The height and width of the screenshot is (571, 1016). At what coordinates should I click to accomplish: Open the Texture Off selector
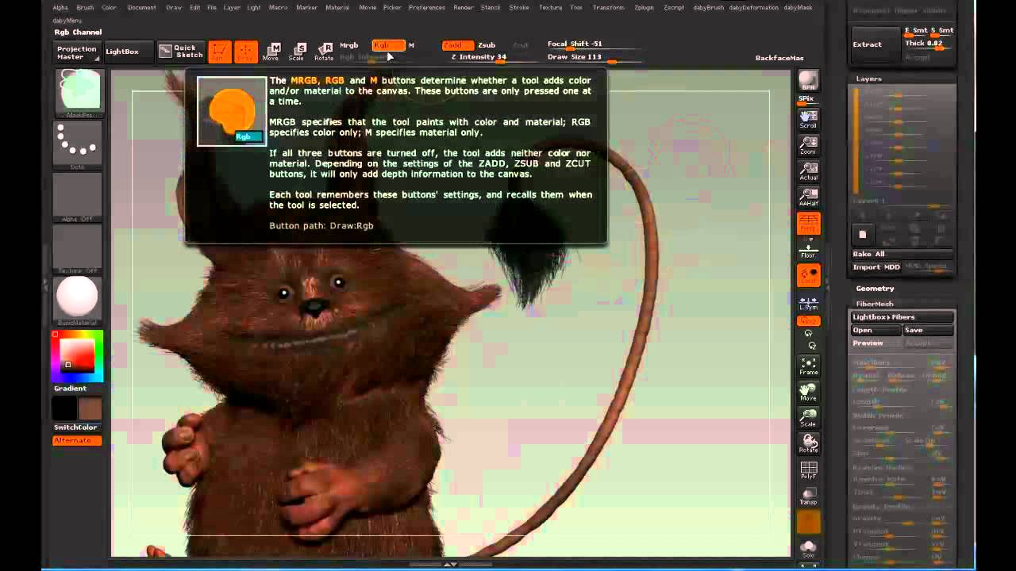coord(78,249)
